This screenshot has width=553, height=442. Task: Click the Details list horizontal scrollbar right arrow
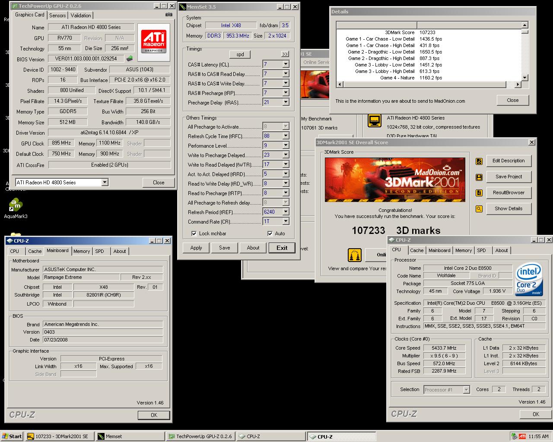518,84
